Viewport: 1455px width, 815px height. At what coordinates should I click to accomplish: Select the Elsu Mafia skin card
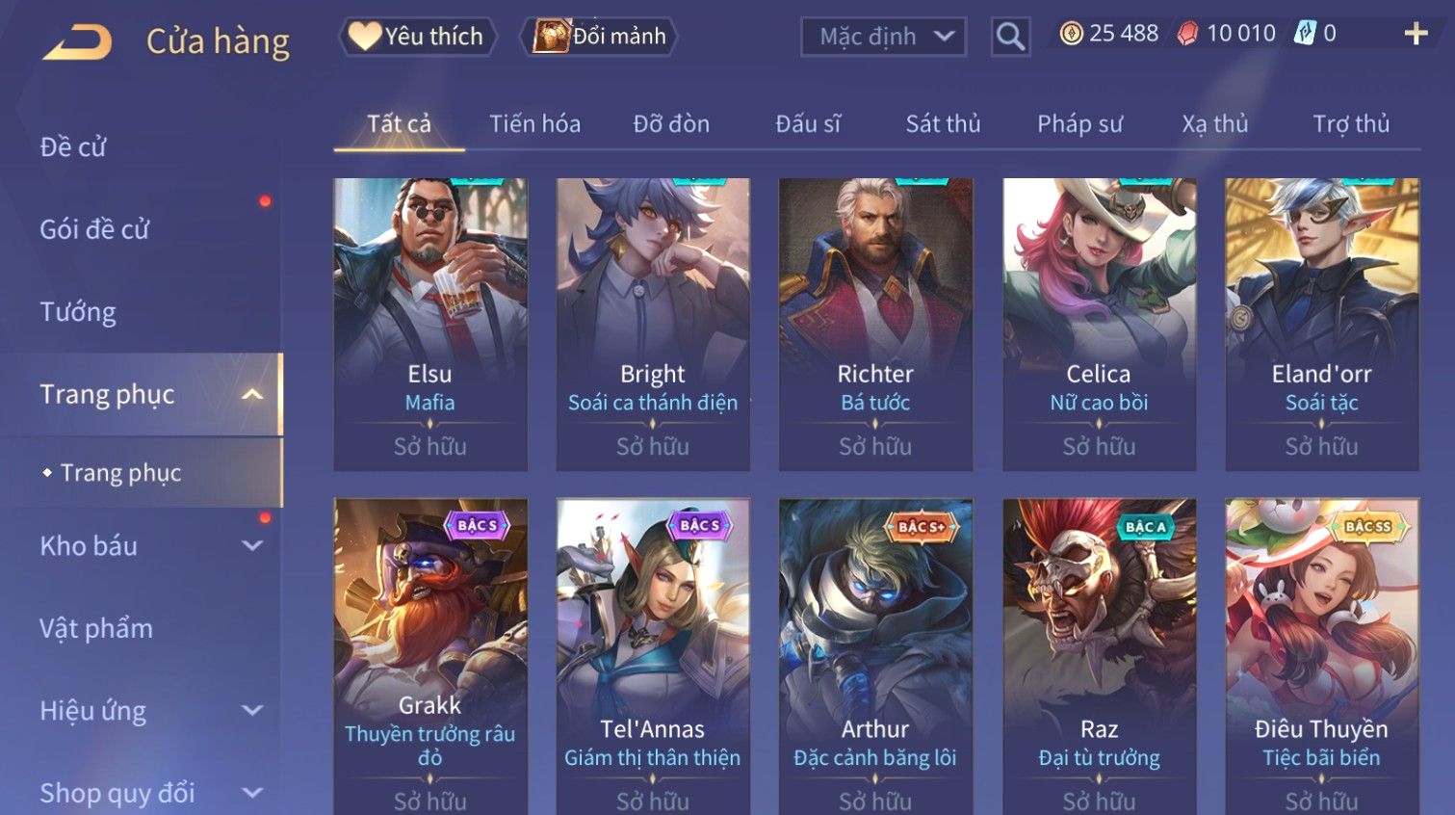tap(429, 325)
